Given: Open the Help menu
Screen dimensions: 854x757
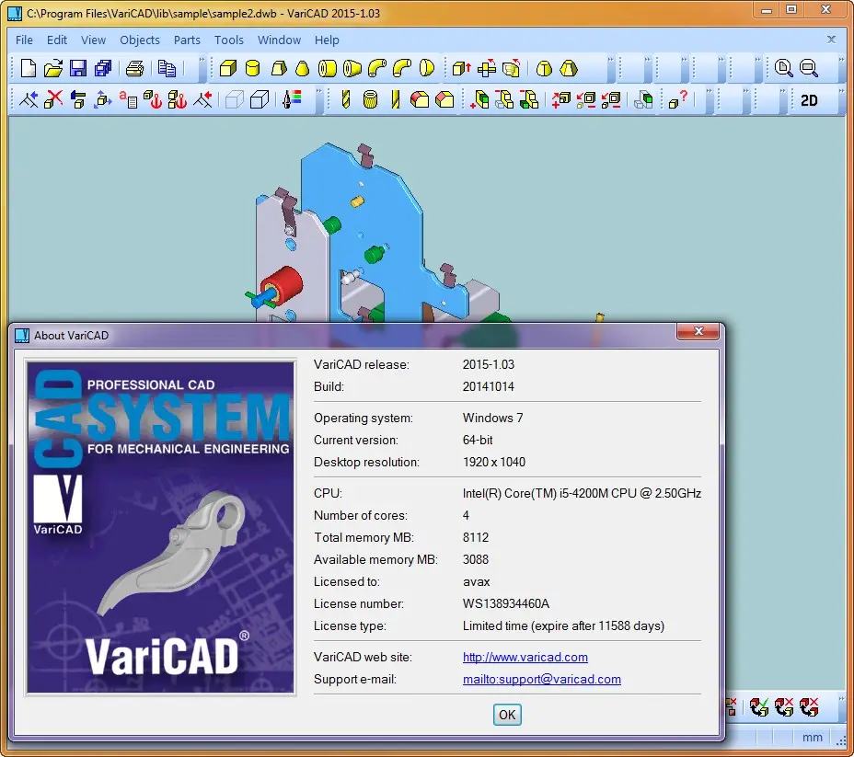Looking at the screenshot, I should [327, 40].
